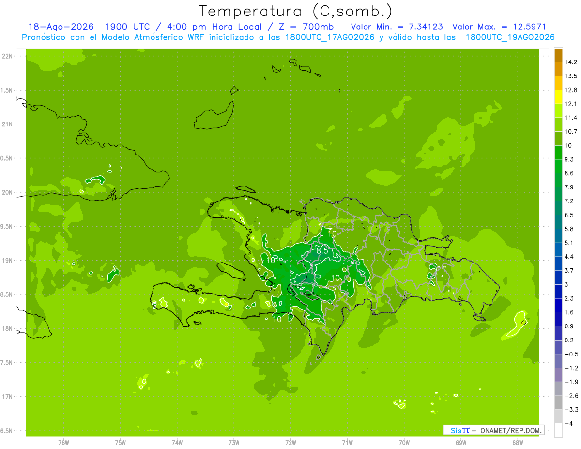Click the "70W" longitude axis label
This screenshot has height=449, width=581.
tap(404, 443)
